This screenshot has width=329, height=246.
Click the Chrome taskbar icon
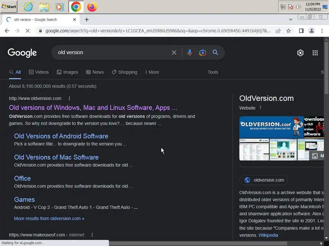(76, 7)
